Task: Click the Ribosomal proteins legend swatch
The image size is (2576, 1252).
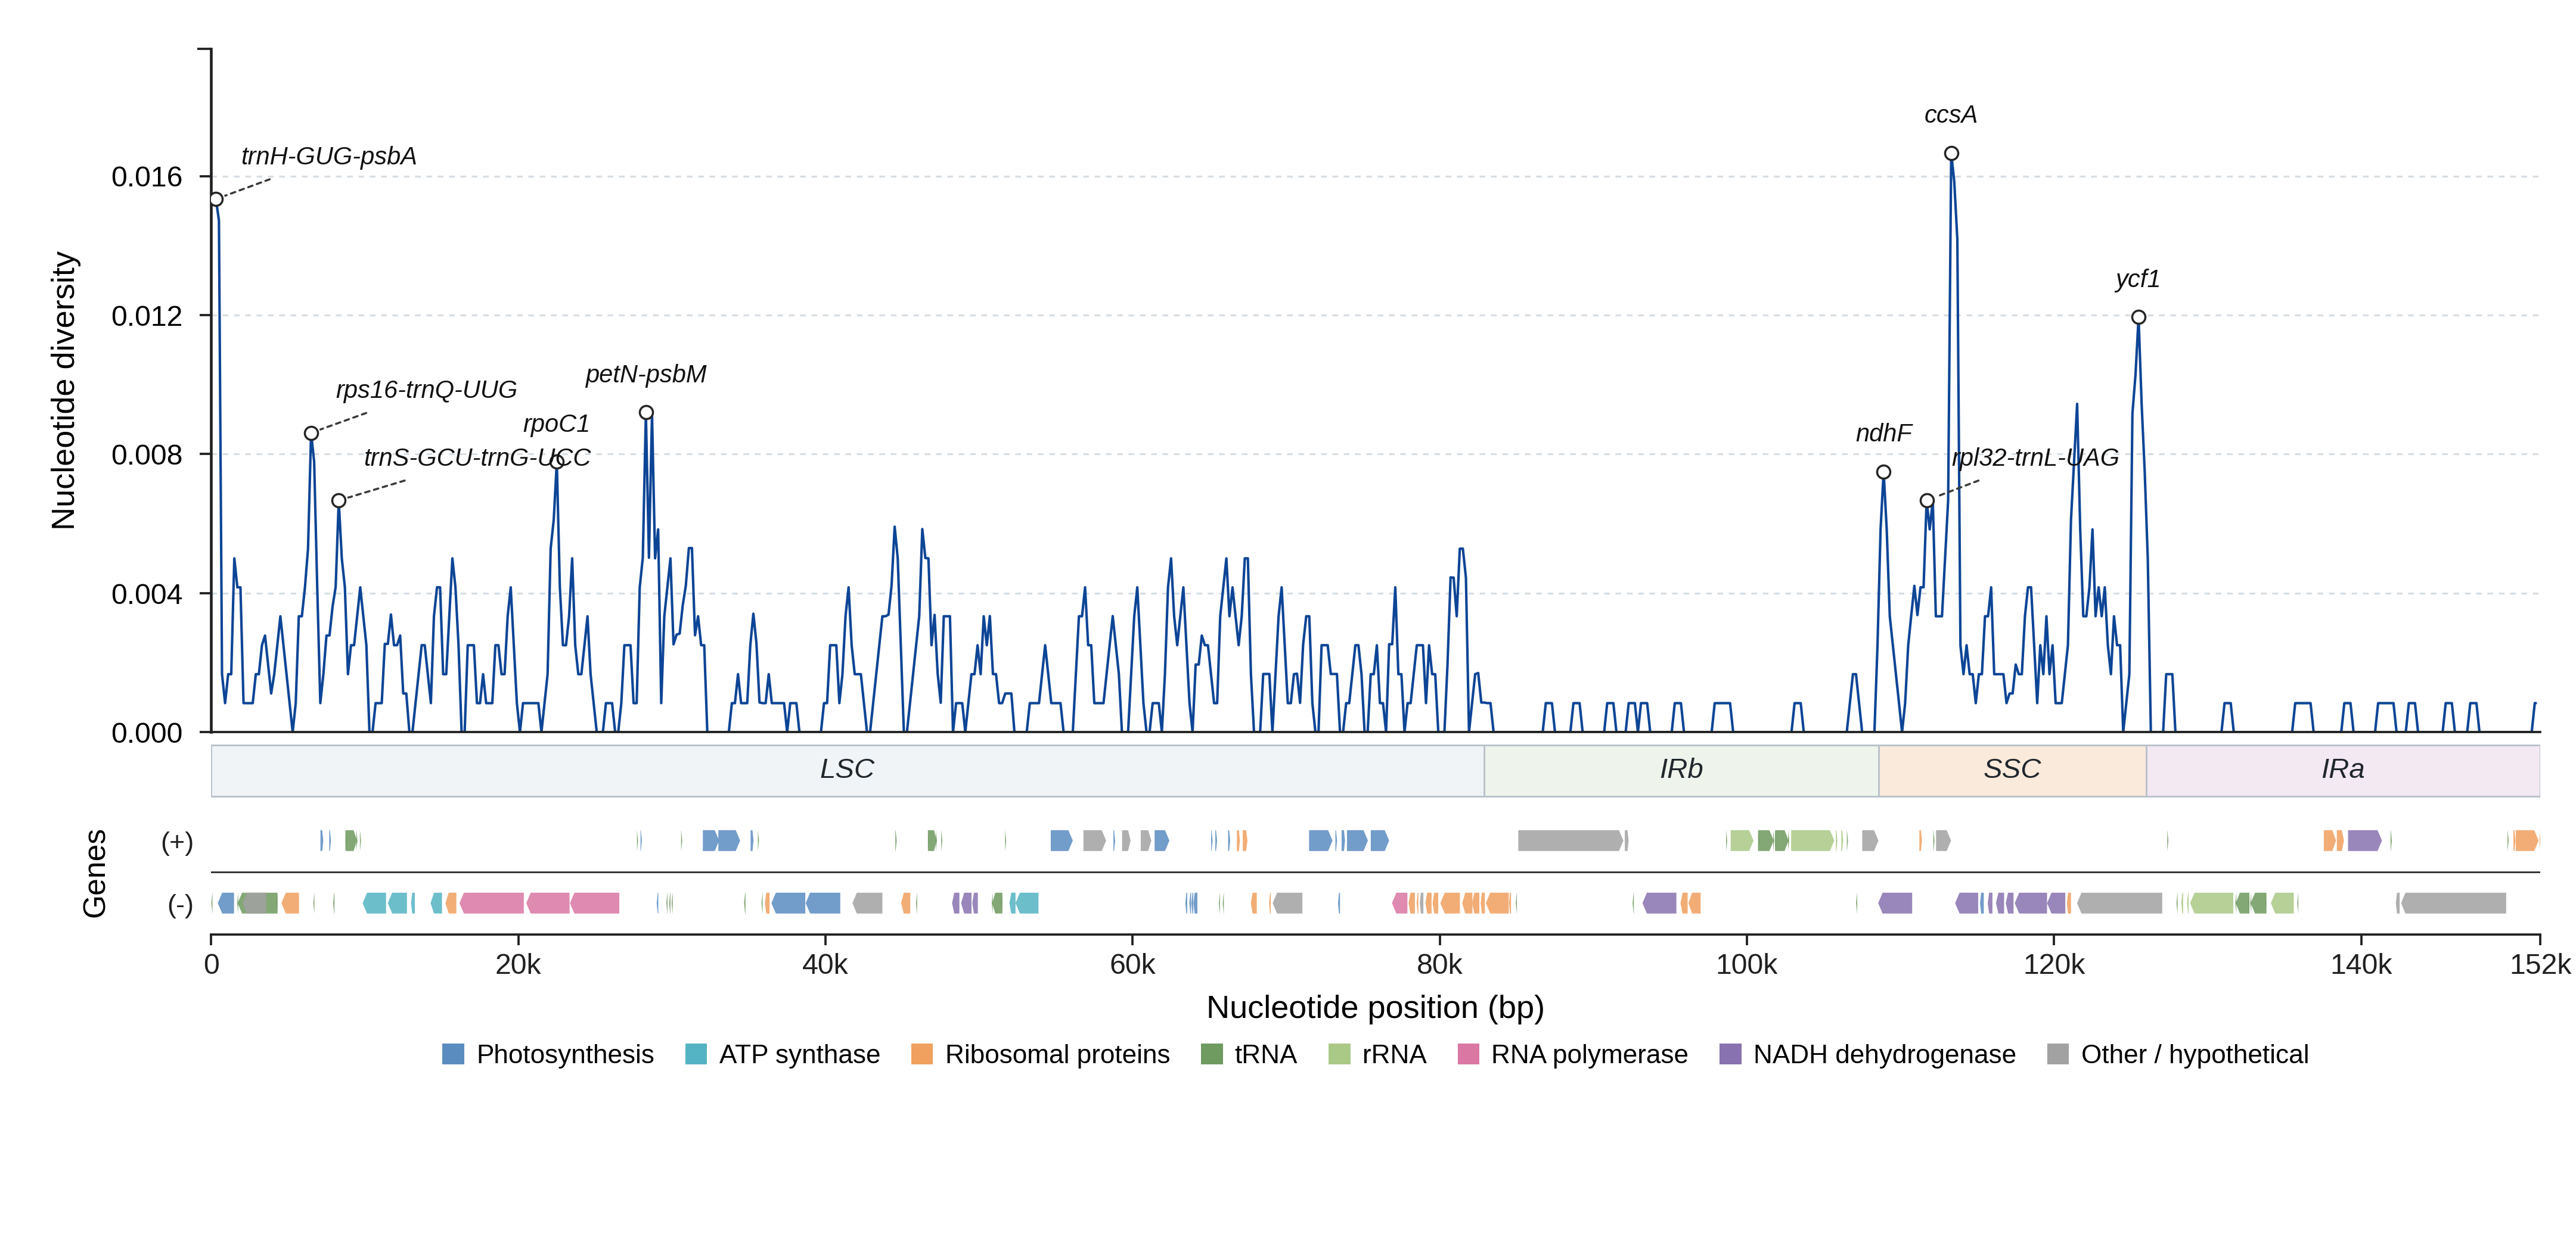Action: 922,1054
